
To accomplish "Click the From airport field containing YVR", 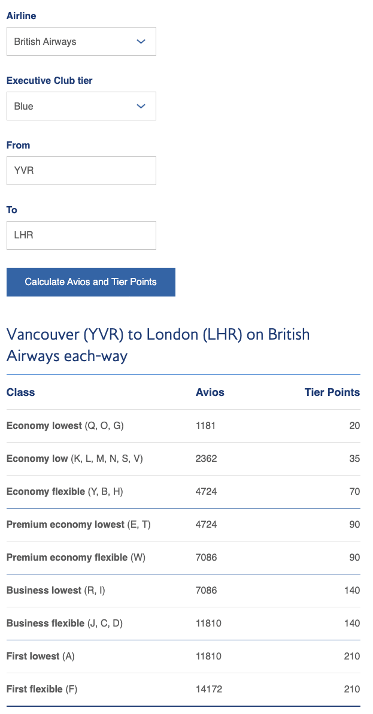I will (x=81, y=171).
